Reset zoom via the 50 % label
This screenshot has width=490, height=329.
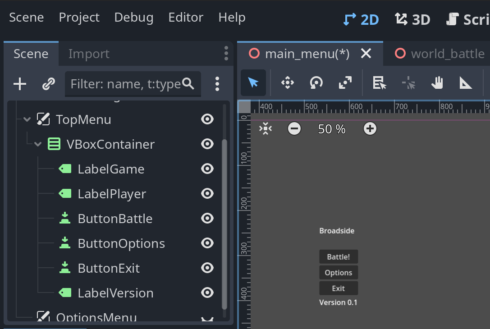coord(332,129)
